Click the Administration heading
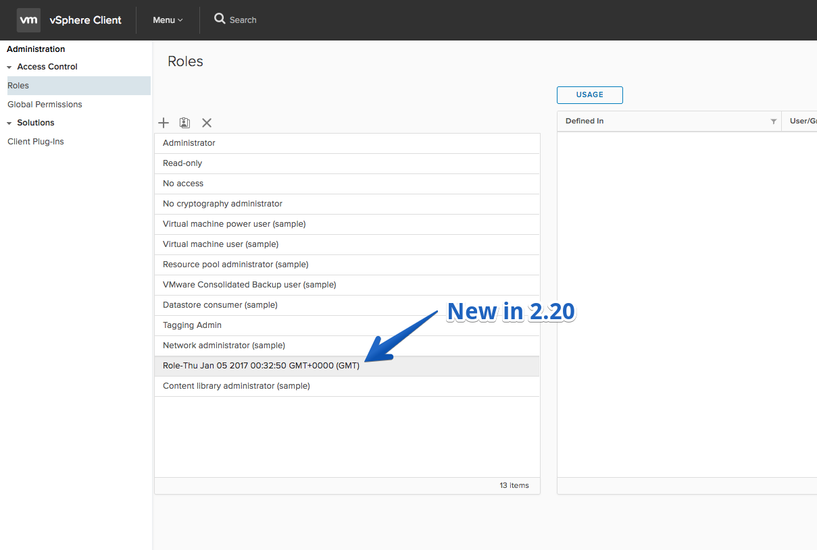 pos(36,49)
